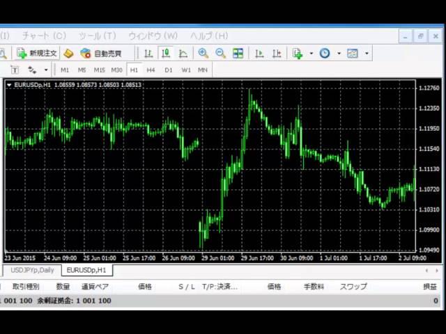This screenshot has width=446, height=334.
Task: Sort by 数量 column header
Action: point(63,287)
